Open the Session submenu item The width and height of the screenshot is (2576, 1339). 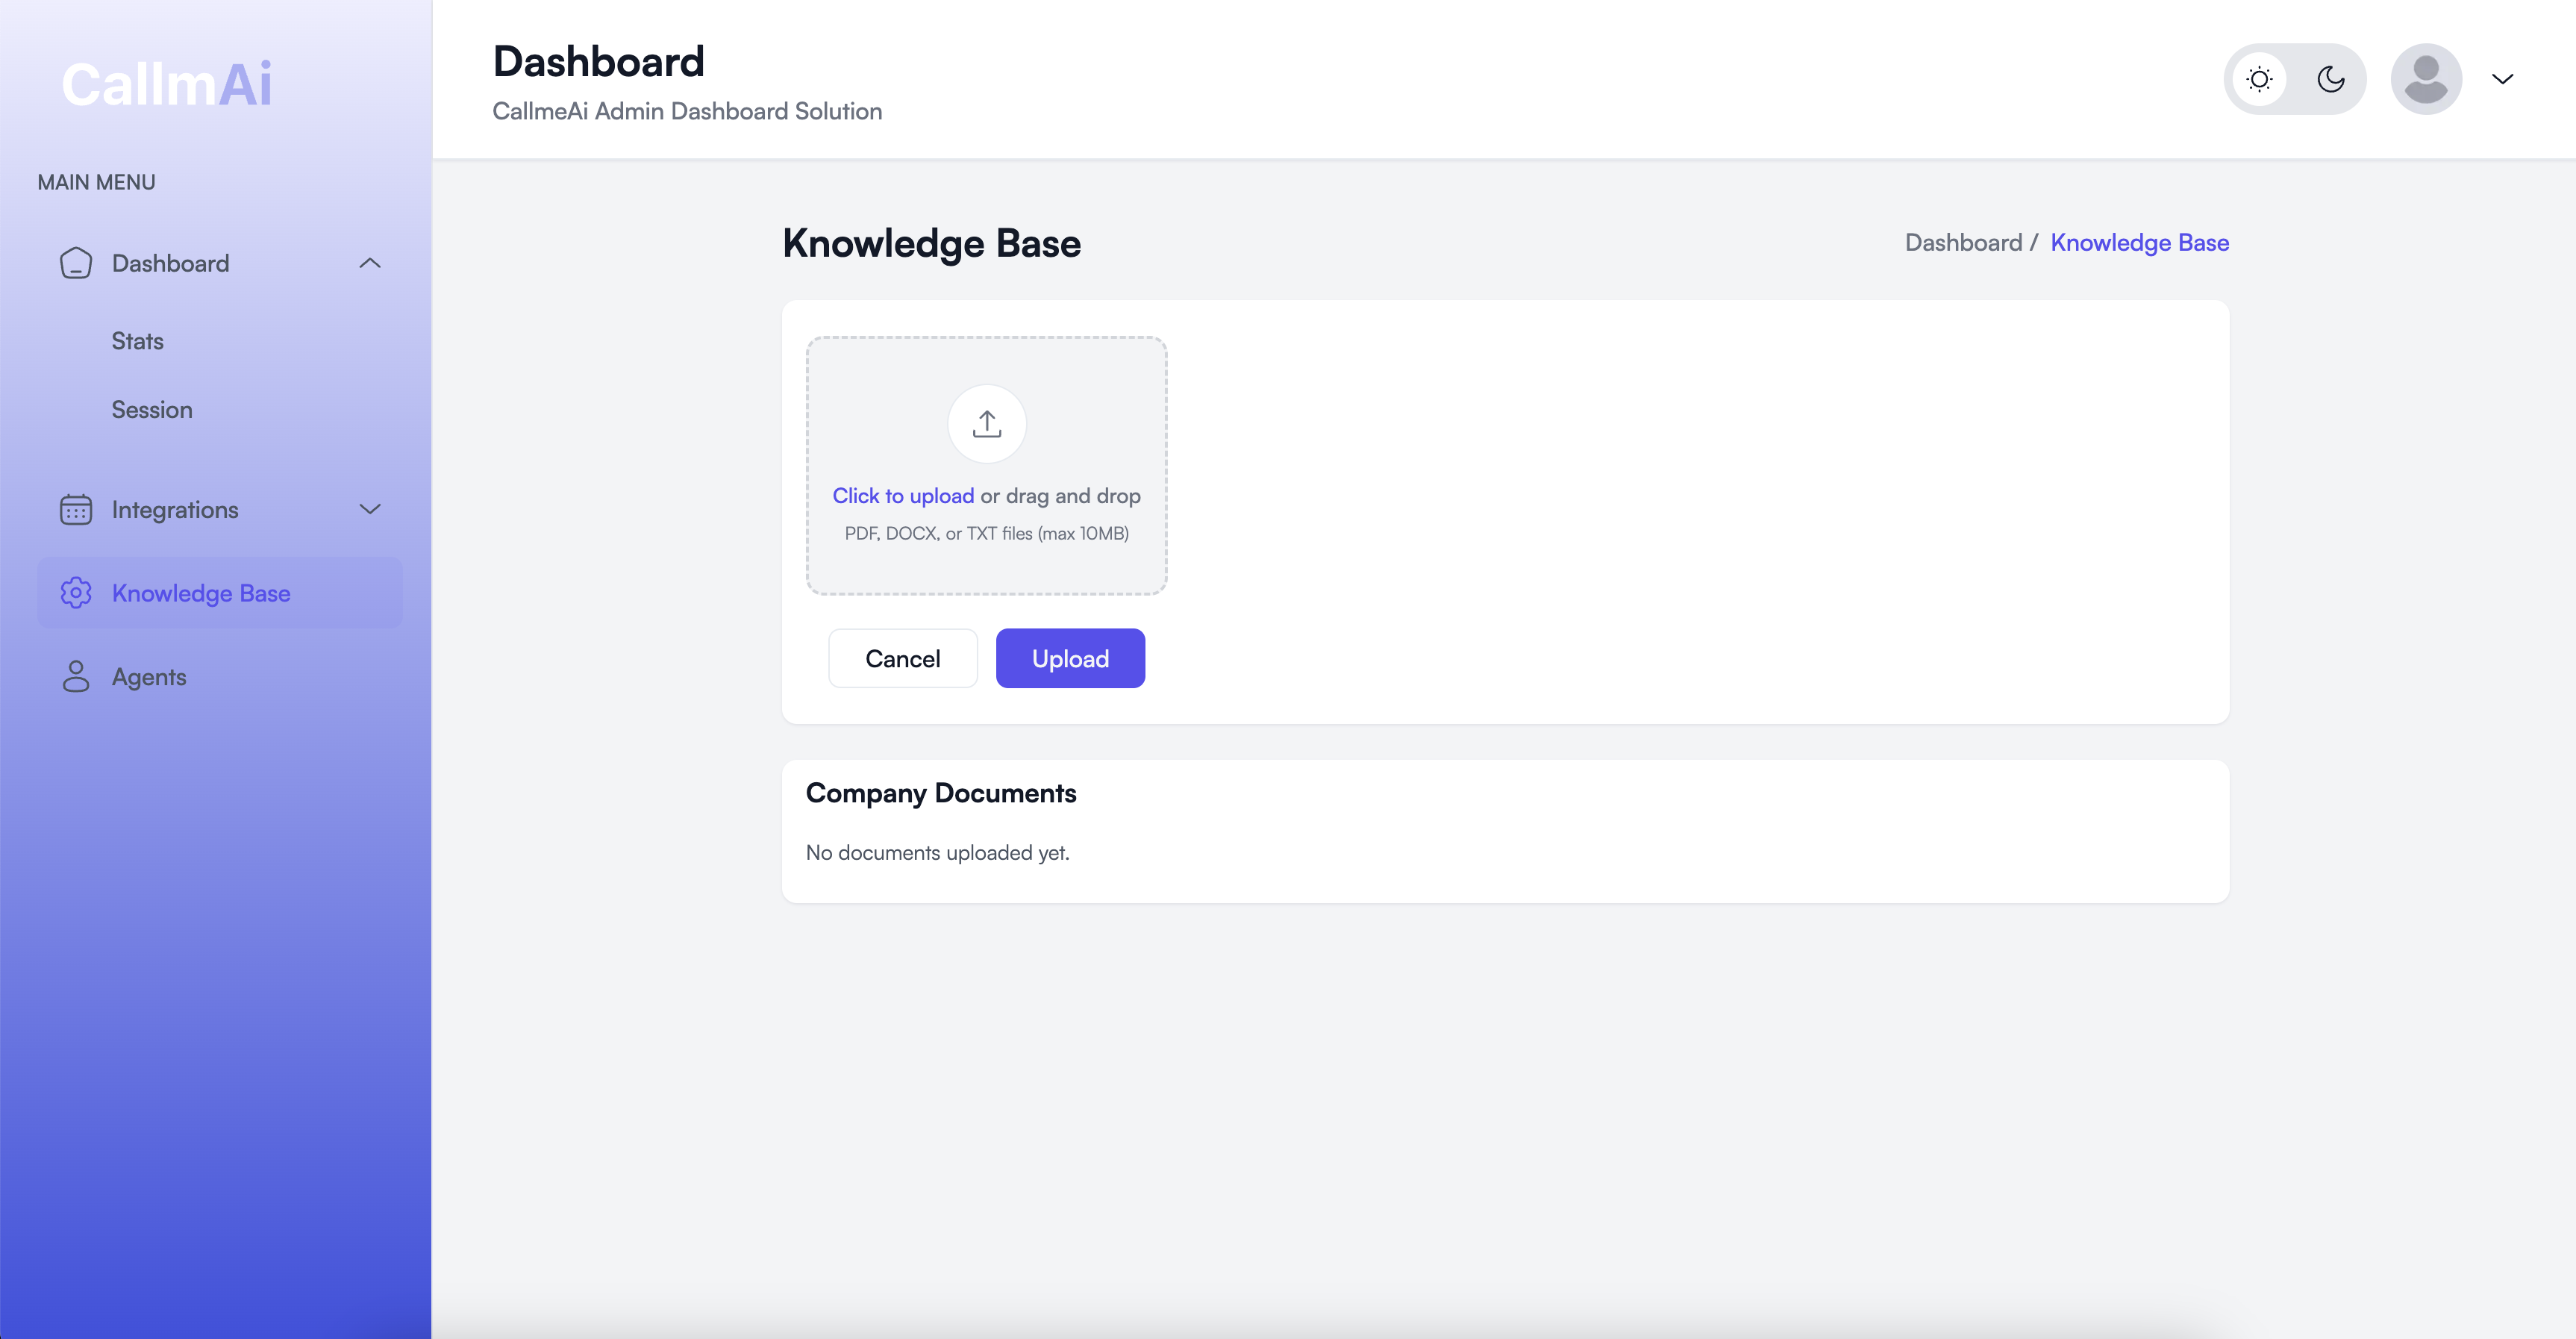click(151, 410)
